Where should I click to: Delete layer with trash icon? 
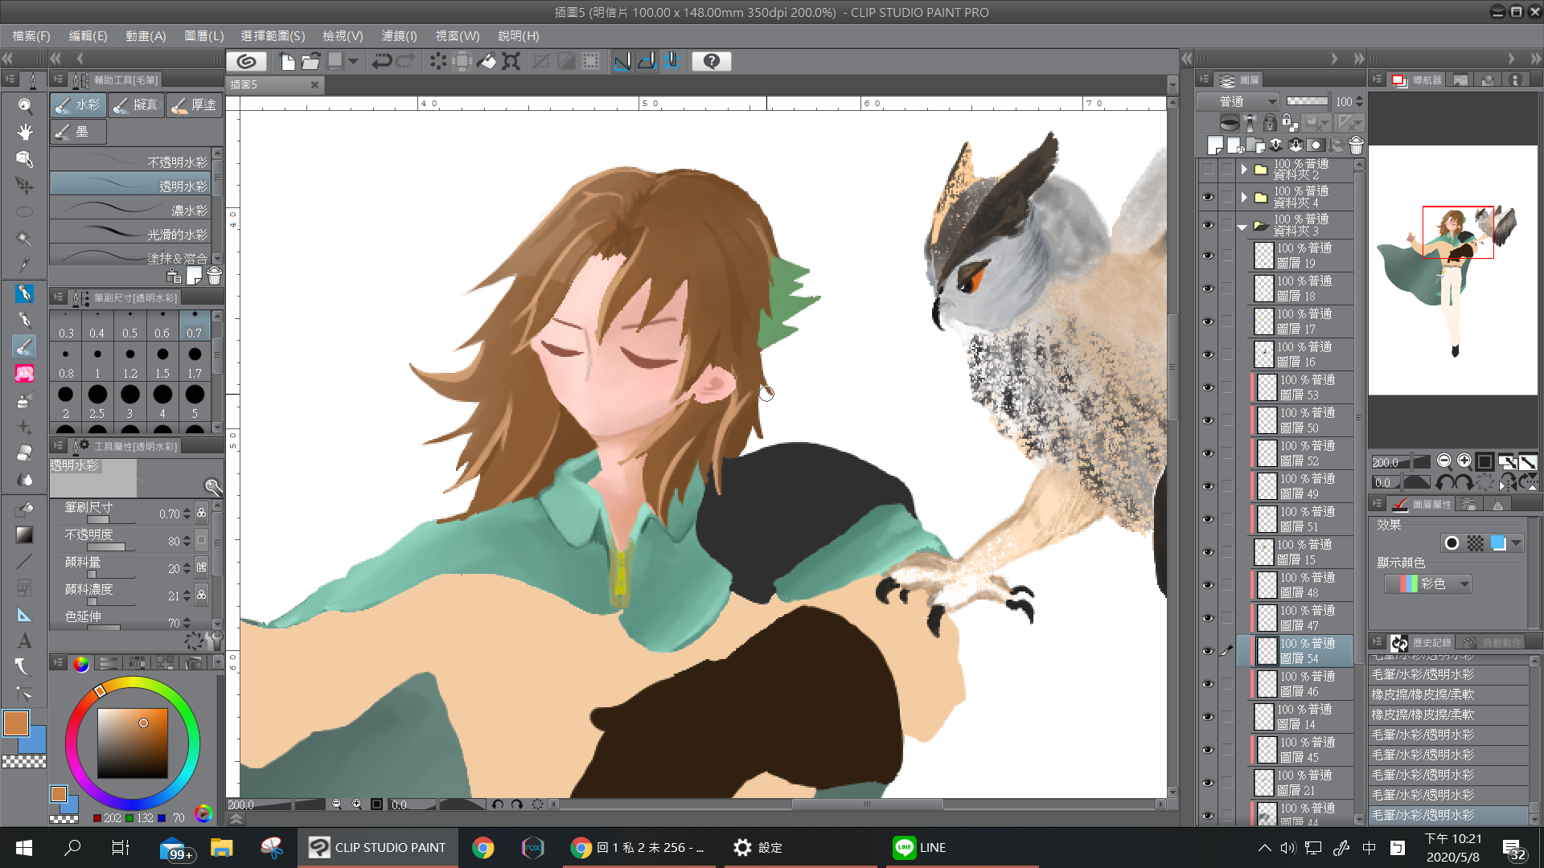[x=1356, y=145]
